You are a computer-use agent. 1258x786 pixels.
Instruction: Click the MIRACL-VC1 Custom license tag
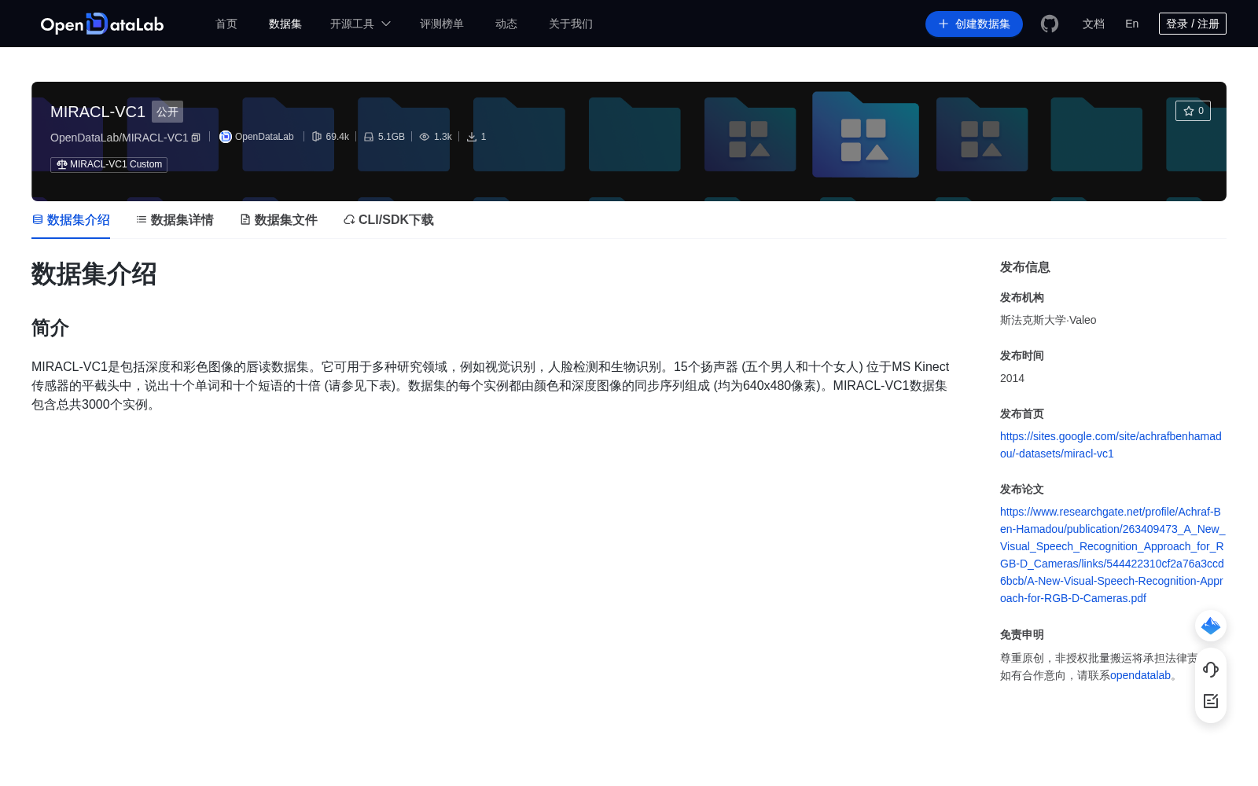click(x=109, y=164)
